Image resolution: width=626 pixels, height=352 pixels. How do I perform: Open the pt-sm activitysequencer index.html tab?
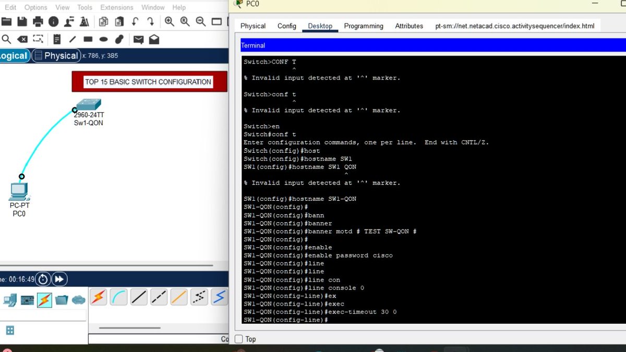(514, 26)
